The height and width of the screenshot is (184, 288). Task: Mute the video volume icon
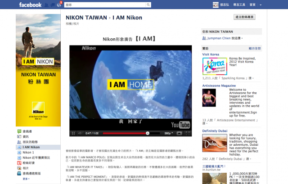(80, 133)
